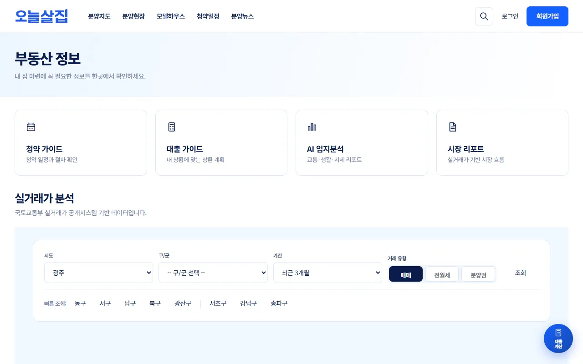Open the 청약 가이드 card title

pyautogui.click(x=45, y=149)
